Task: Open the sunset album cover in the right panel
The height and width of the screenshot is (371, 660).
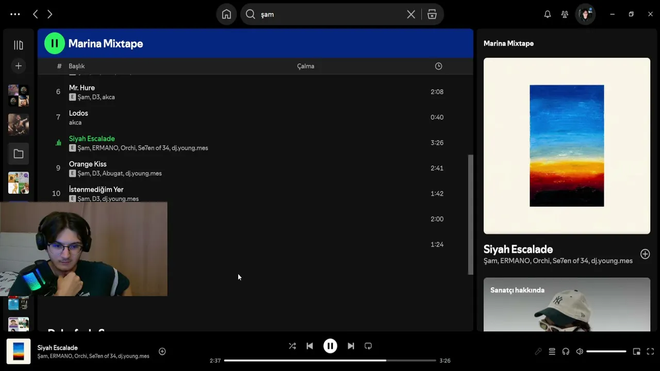Action: click(x=567, y=146)
